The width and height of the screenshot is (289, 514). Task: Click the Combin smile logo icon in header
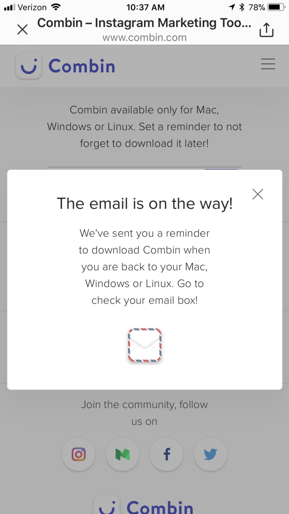point(29,66)
